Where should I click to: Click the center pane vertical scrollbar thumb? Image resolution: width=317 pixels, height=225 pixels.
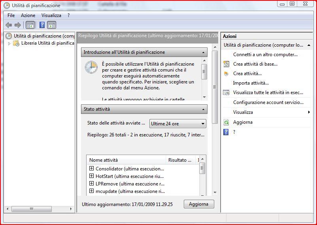click(x=215, y=87)
